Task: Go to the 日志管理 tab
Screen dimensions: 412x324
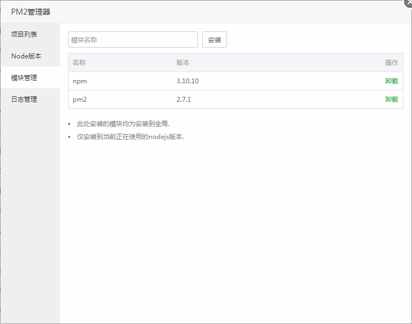Action: [24, 99]
